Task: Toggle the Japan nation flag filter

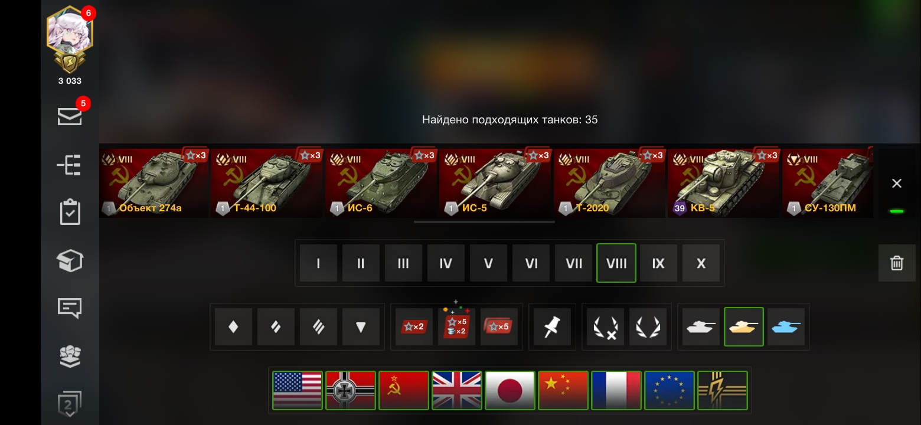Action: click(510, 390)
